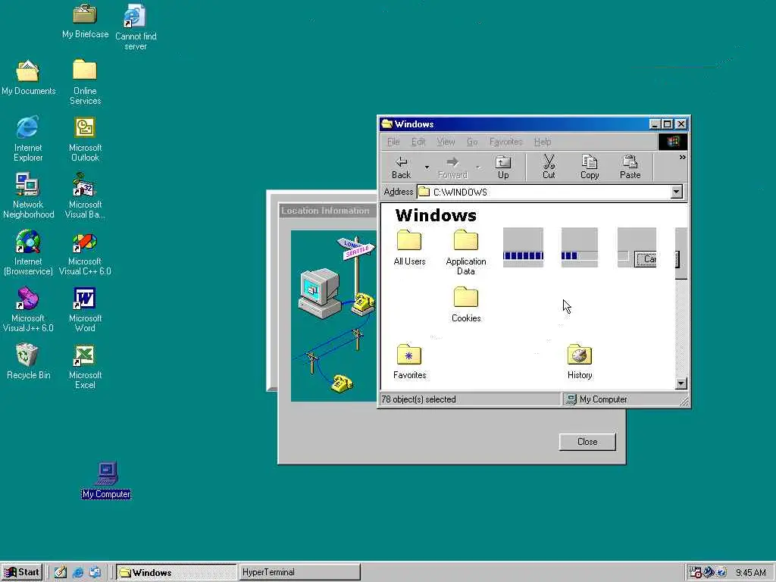776x582 pixels.
Task: Click the Show Desktop Quick Launch icon
Action: (61, 573)
